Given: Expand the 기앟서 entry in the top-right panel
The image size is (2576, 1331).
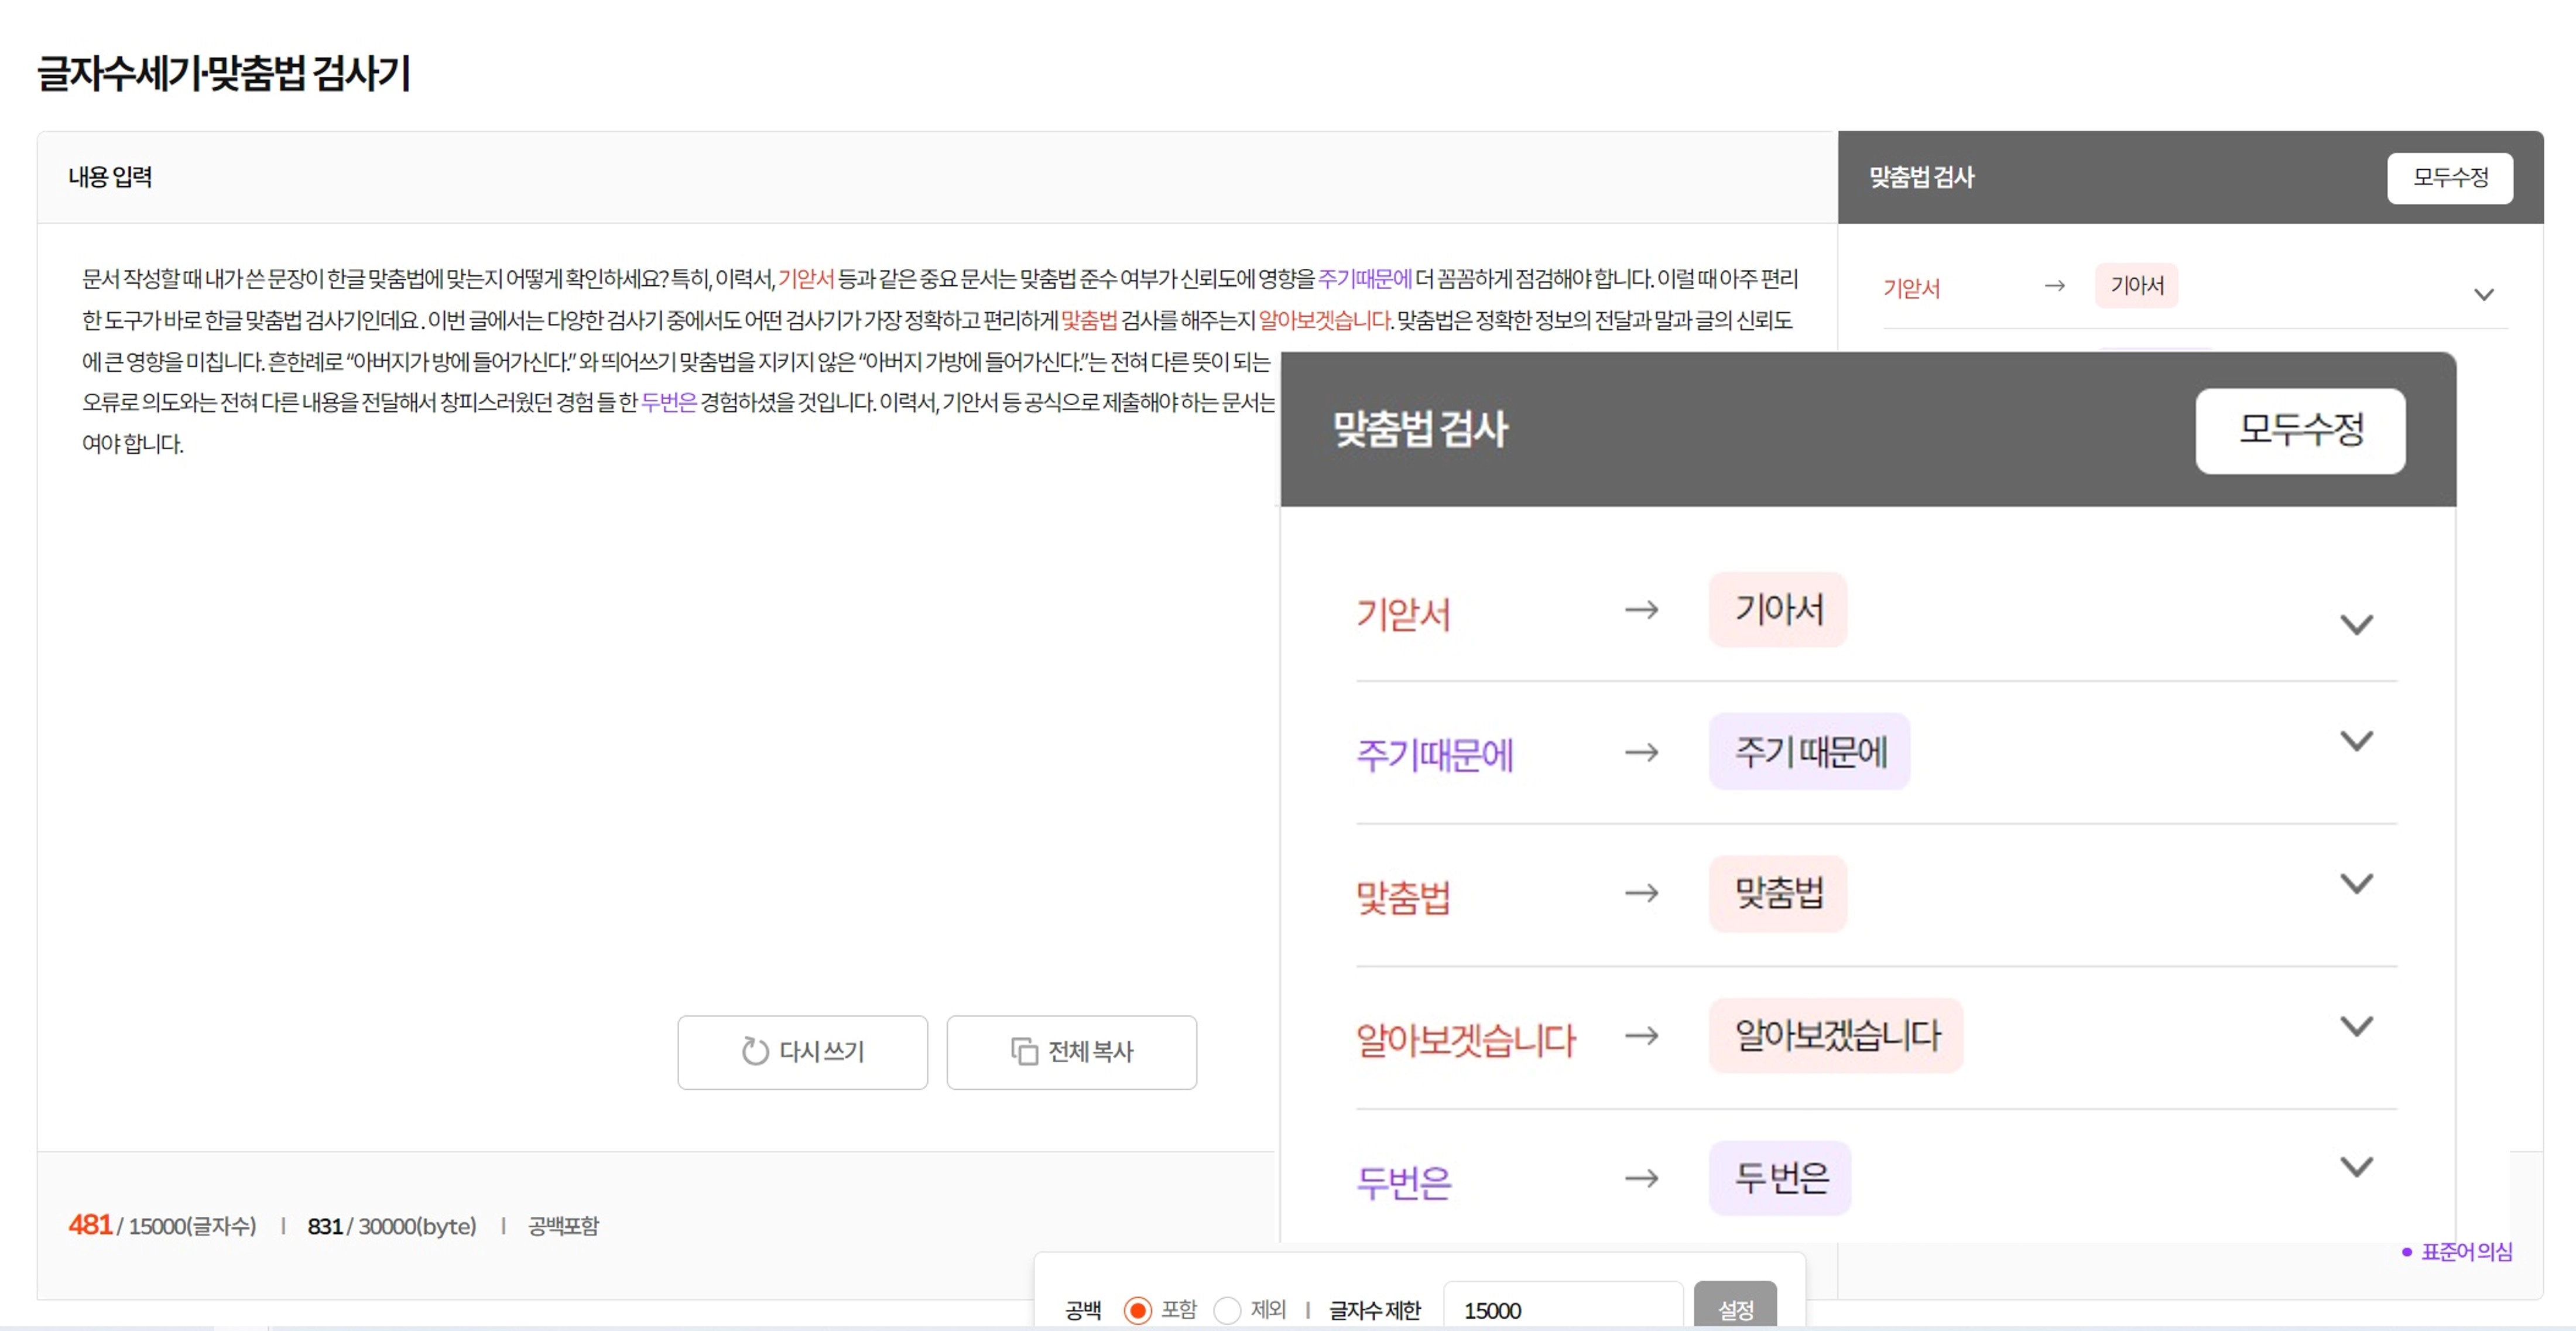Looking at the screenshot, I should tap(2485, 293).
